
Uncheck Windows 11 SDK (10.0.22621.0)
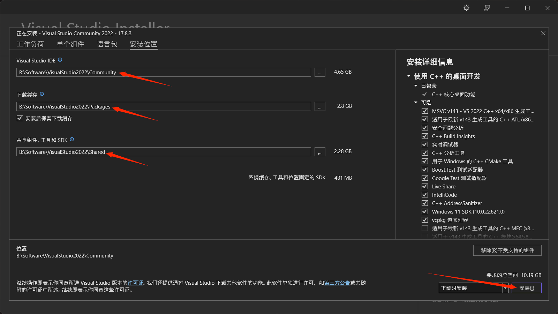click(425, 211)
